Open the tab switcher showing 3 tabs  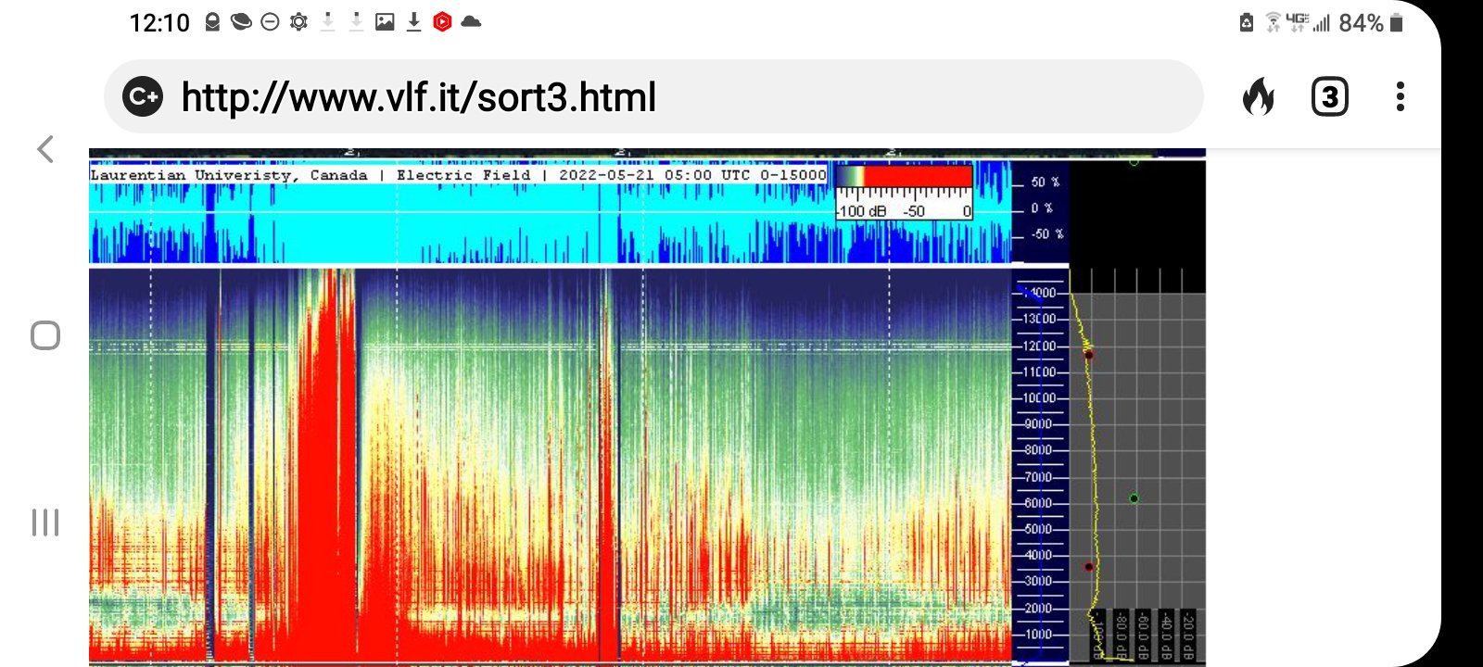[x=1329, y=96]
